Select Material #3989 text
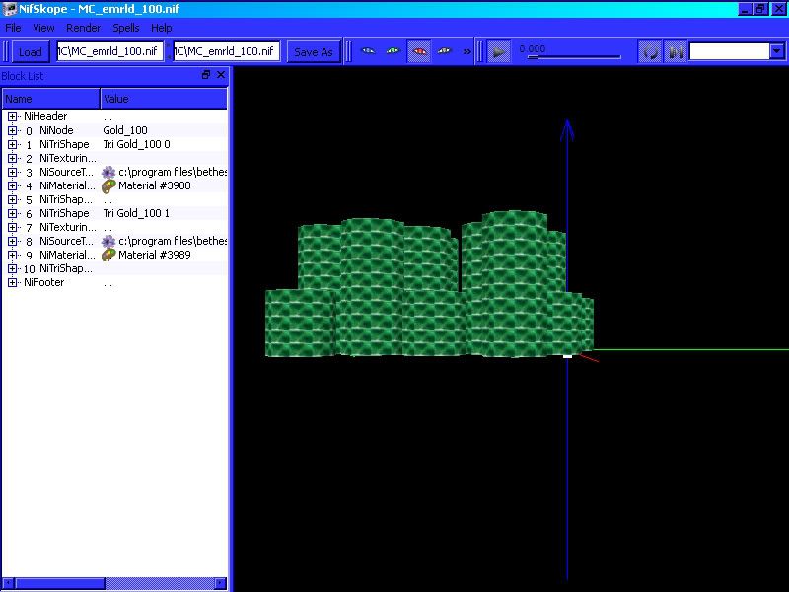The height and width of the screenshot is (592, 789). (x=155, y=255)
